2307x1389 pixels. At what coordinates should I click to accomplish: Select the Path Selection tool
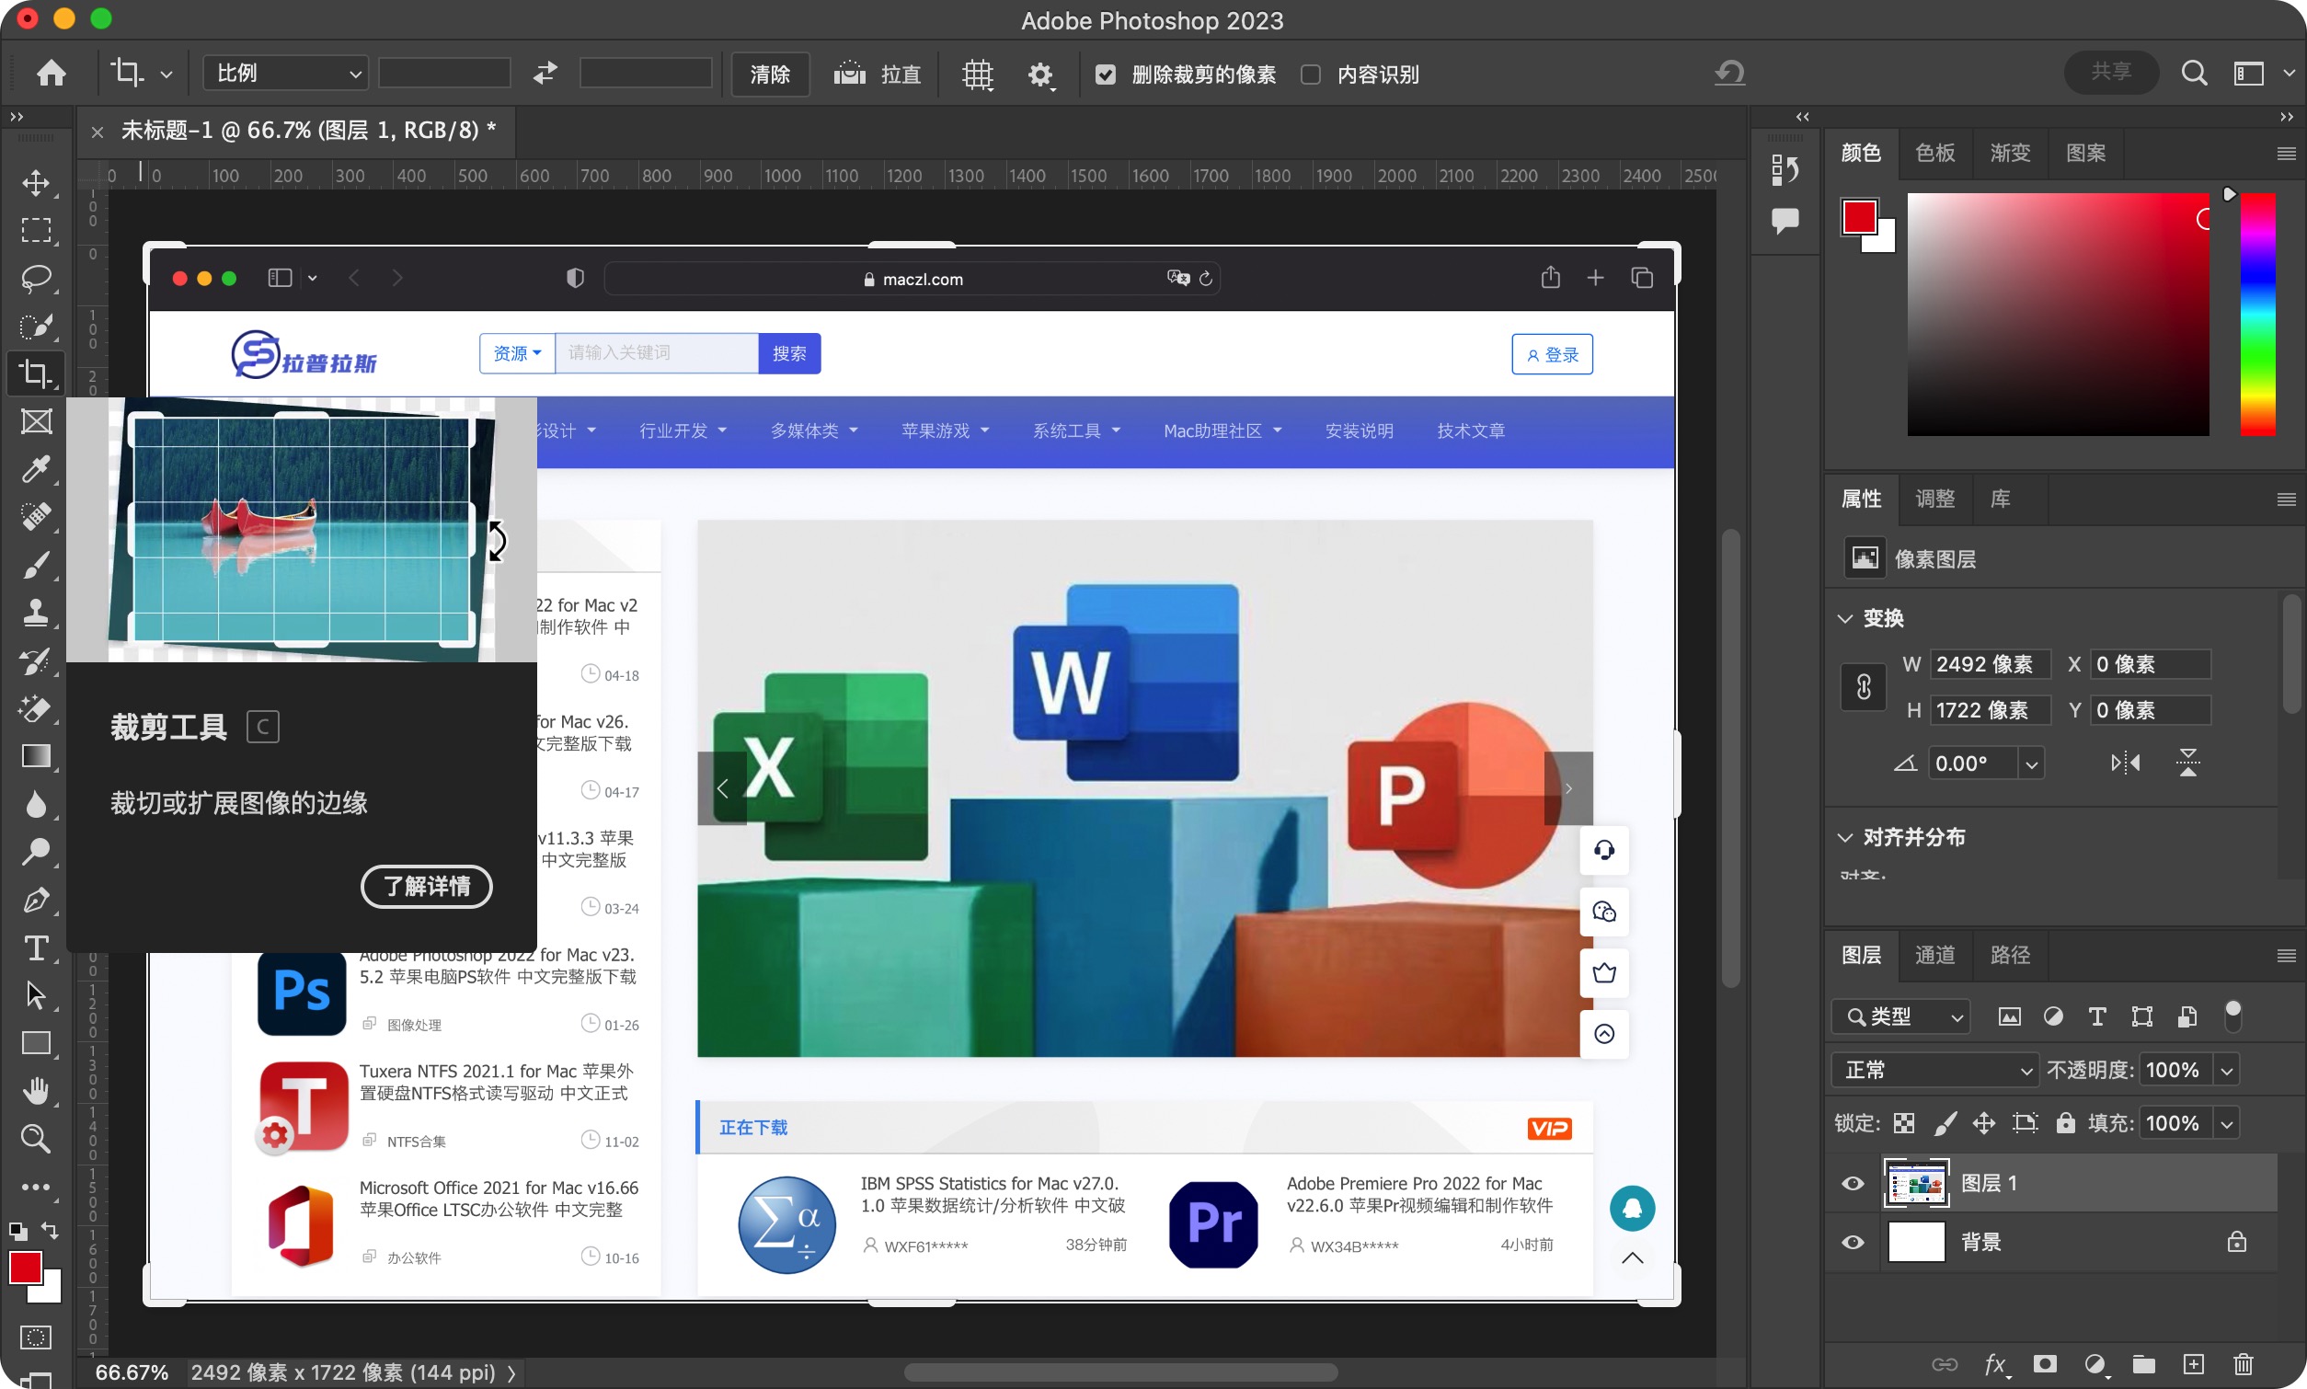[x=37, y=995]
